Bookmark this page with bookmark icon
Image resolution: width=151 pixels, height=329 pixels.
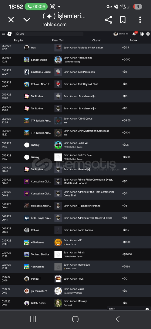(x=122, y=20)
